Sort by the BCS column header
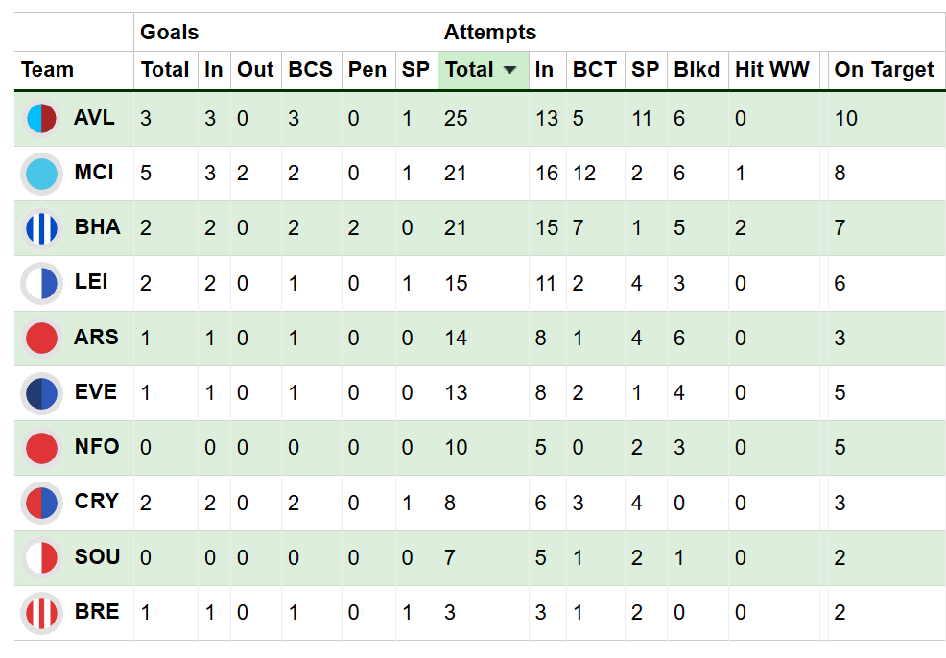Viewport: 946px width, 658px height. [x=310, y=70]
